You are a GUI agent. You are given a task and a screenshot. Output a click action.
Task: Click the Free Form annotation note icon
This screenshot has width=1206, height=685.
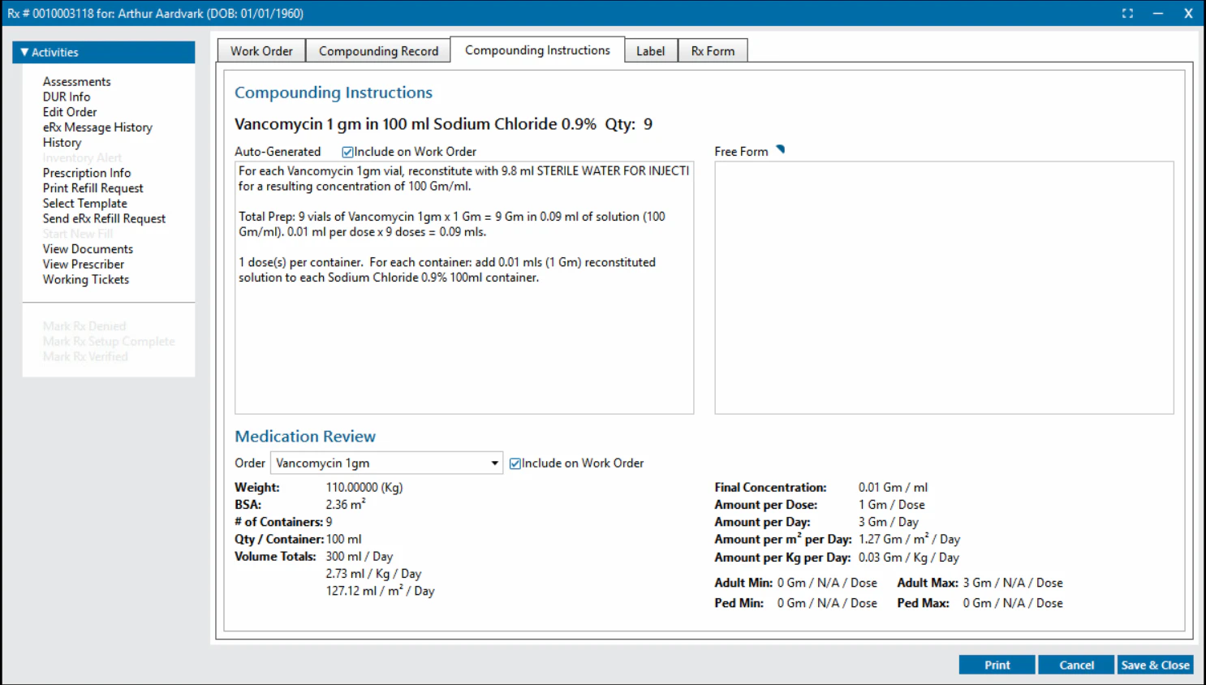coord(778,149)
